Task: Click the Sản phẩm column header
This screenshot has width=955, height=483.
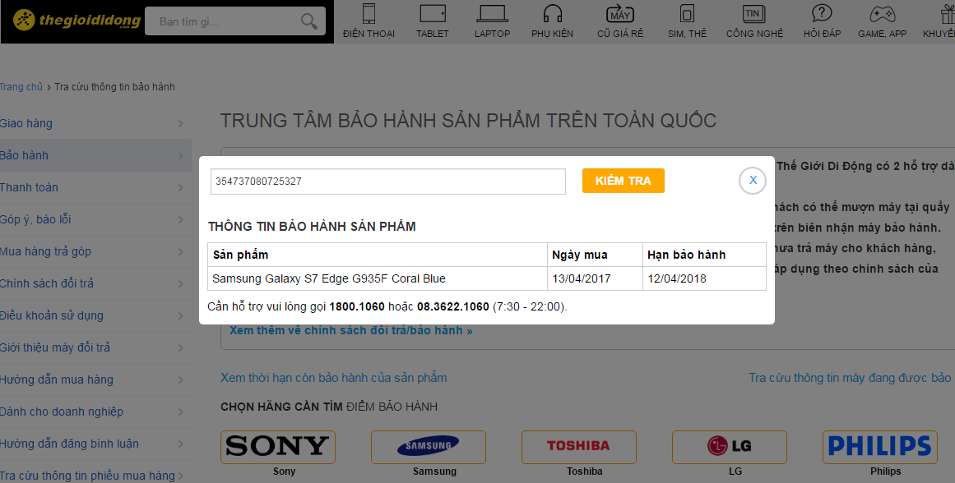Action: coord(378,255)
